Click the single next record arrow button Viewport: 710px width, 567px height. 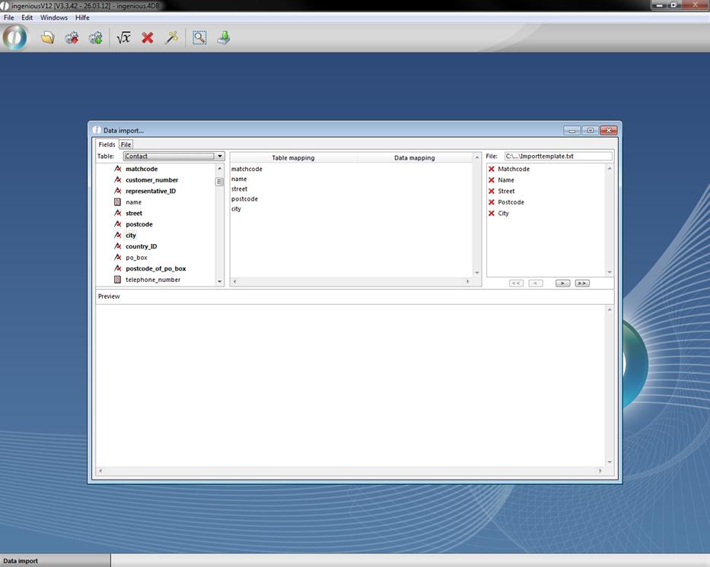click(562, 283)
